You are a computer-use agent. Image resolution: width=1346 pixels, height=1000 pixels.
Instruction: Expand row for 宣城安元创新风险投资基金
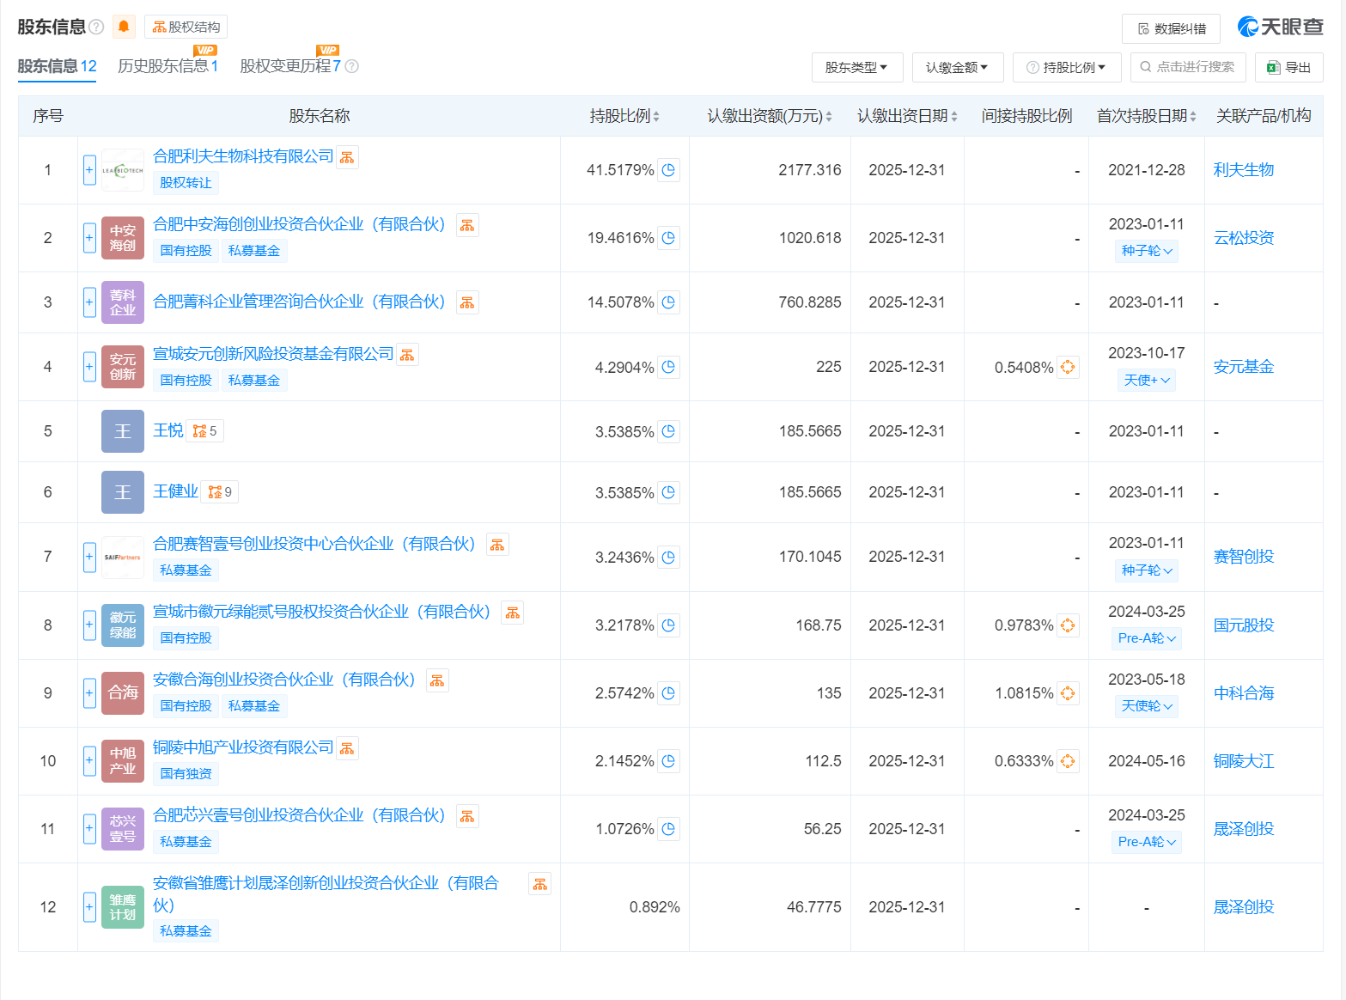[89, 367]
